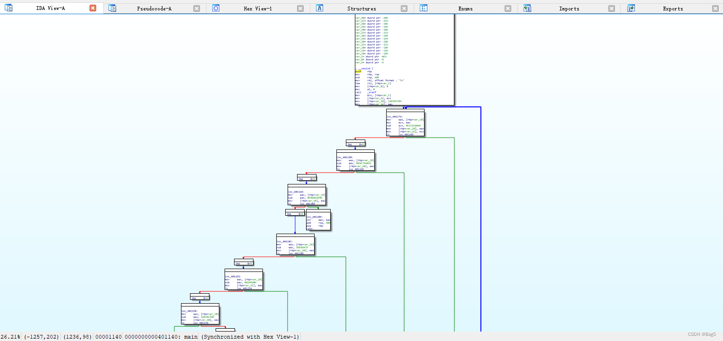This screenshot has height=341, width=723.
Task: Select graph node loc_401174
Action: [405, 123]
